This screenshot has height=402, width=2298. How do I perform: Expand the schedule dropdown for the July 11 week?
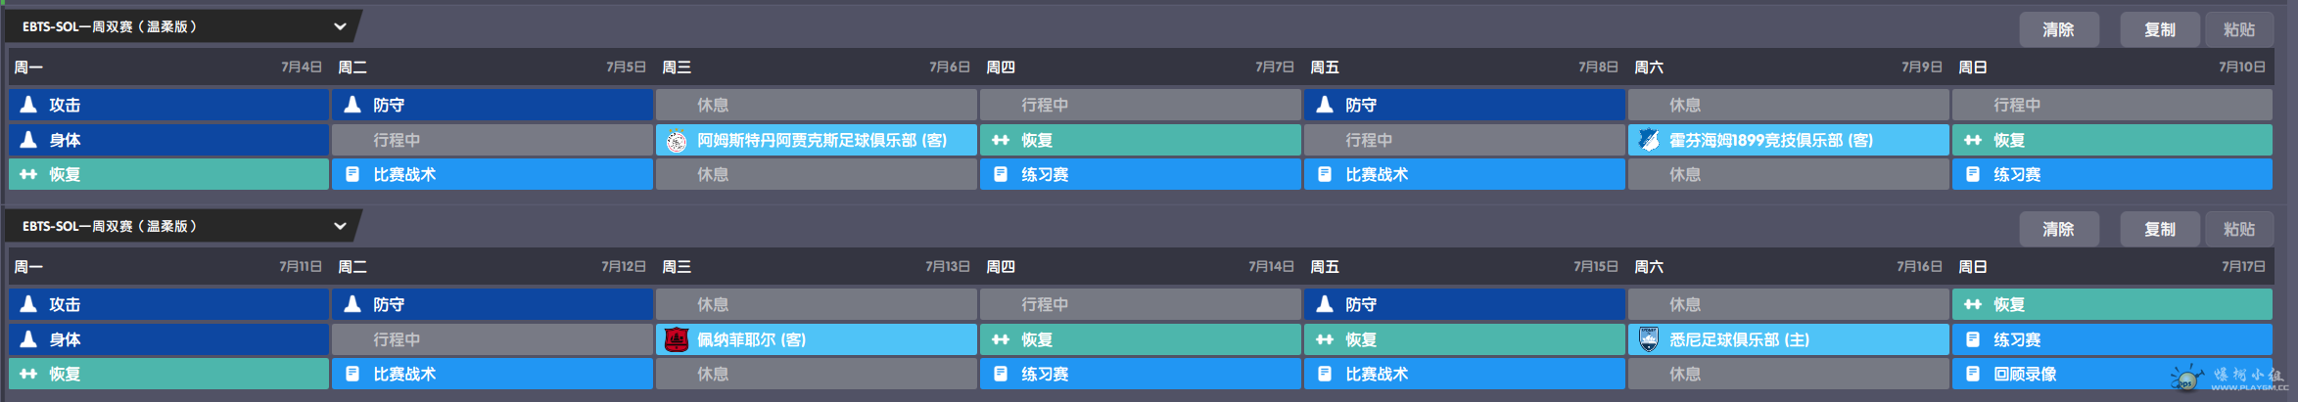coord(340,226)
